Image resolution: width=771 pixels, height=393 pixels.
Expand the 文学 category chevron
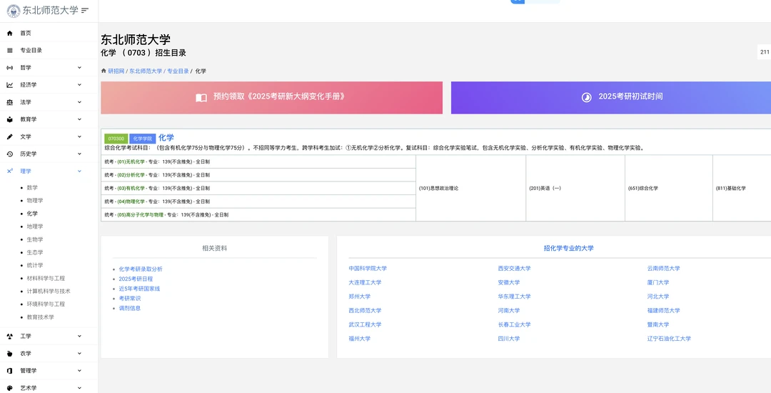[80, 136]
